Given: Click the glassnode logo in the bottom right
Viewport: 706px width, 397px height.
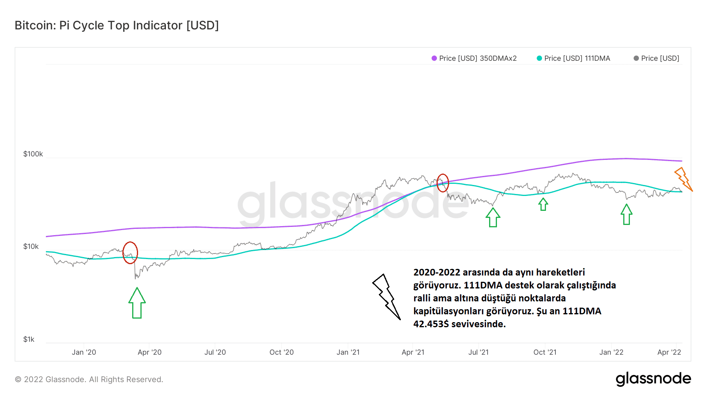Looking at the screenshot, I should point(653,379).
